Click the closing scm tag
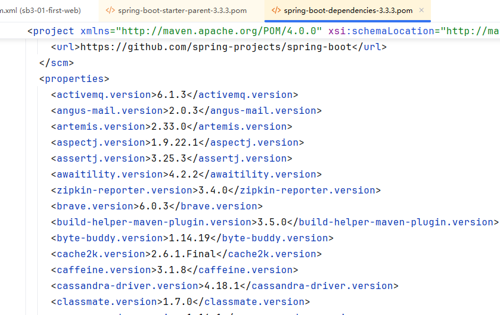 click(57, 63)
